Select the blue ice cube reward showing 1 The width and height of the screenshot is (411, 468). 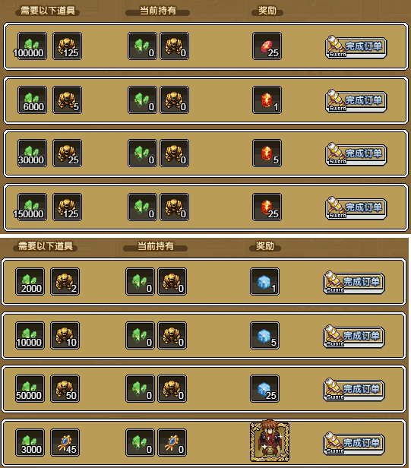[264, 281]
